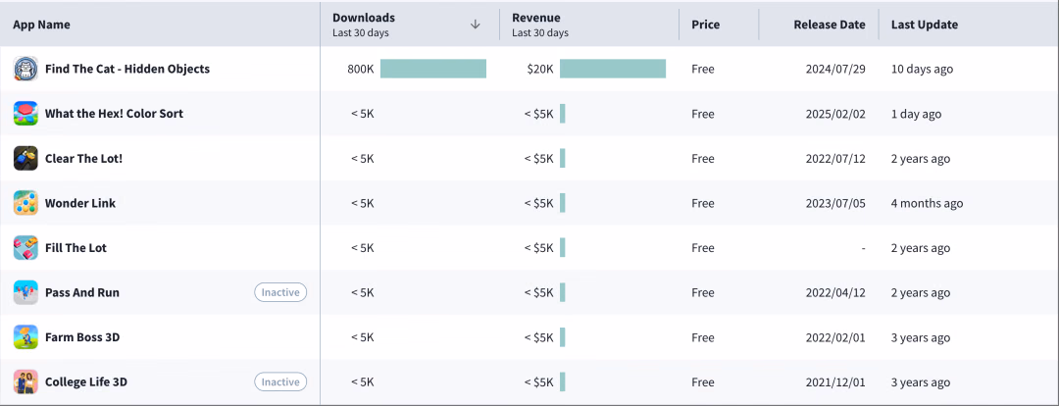Click the $20K revenue bar for Find The Cat
This screenshot has width=1059, height=406.
point(613,69)
